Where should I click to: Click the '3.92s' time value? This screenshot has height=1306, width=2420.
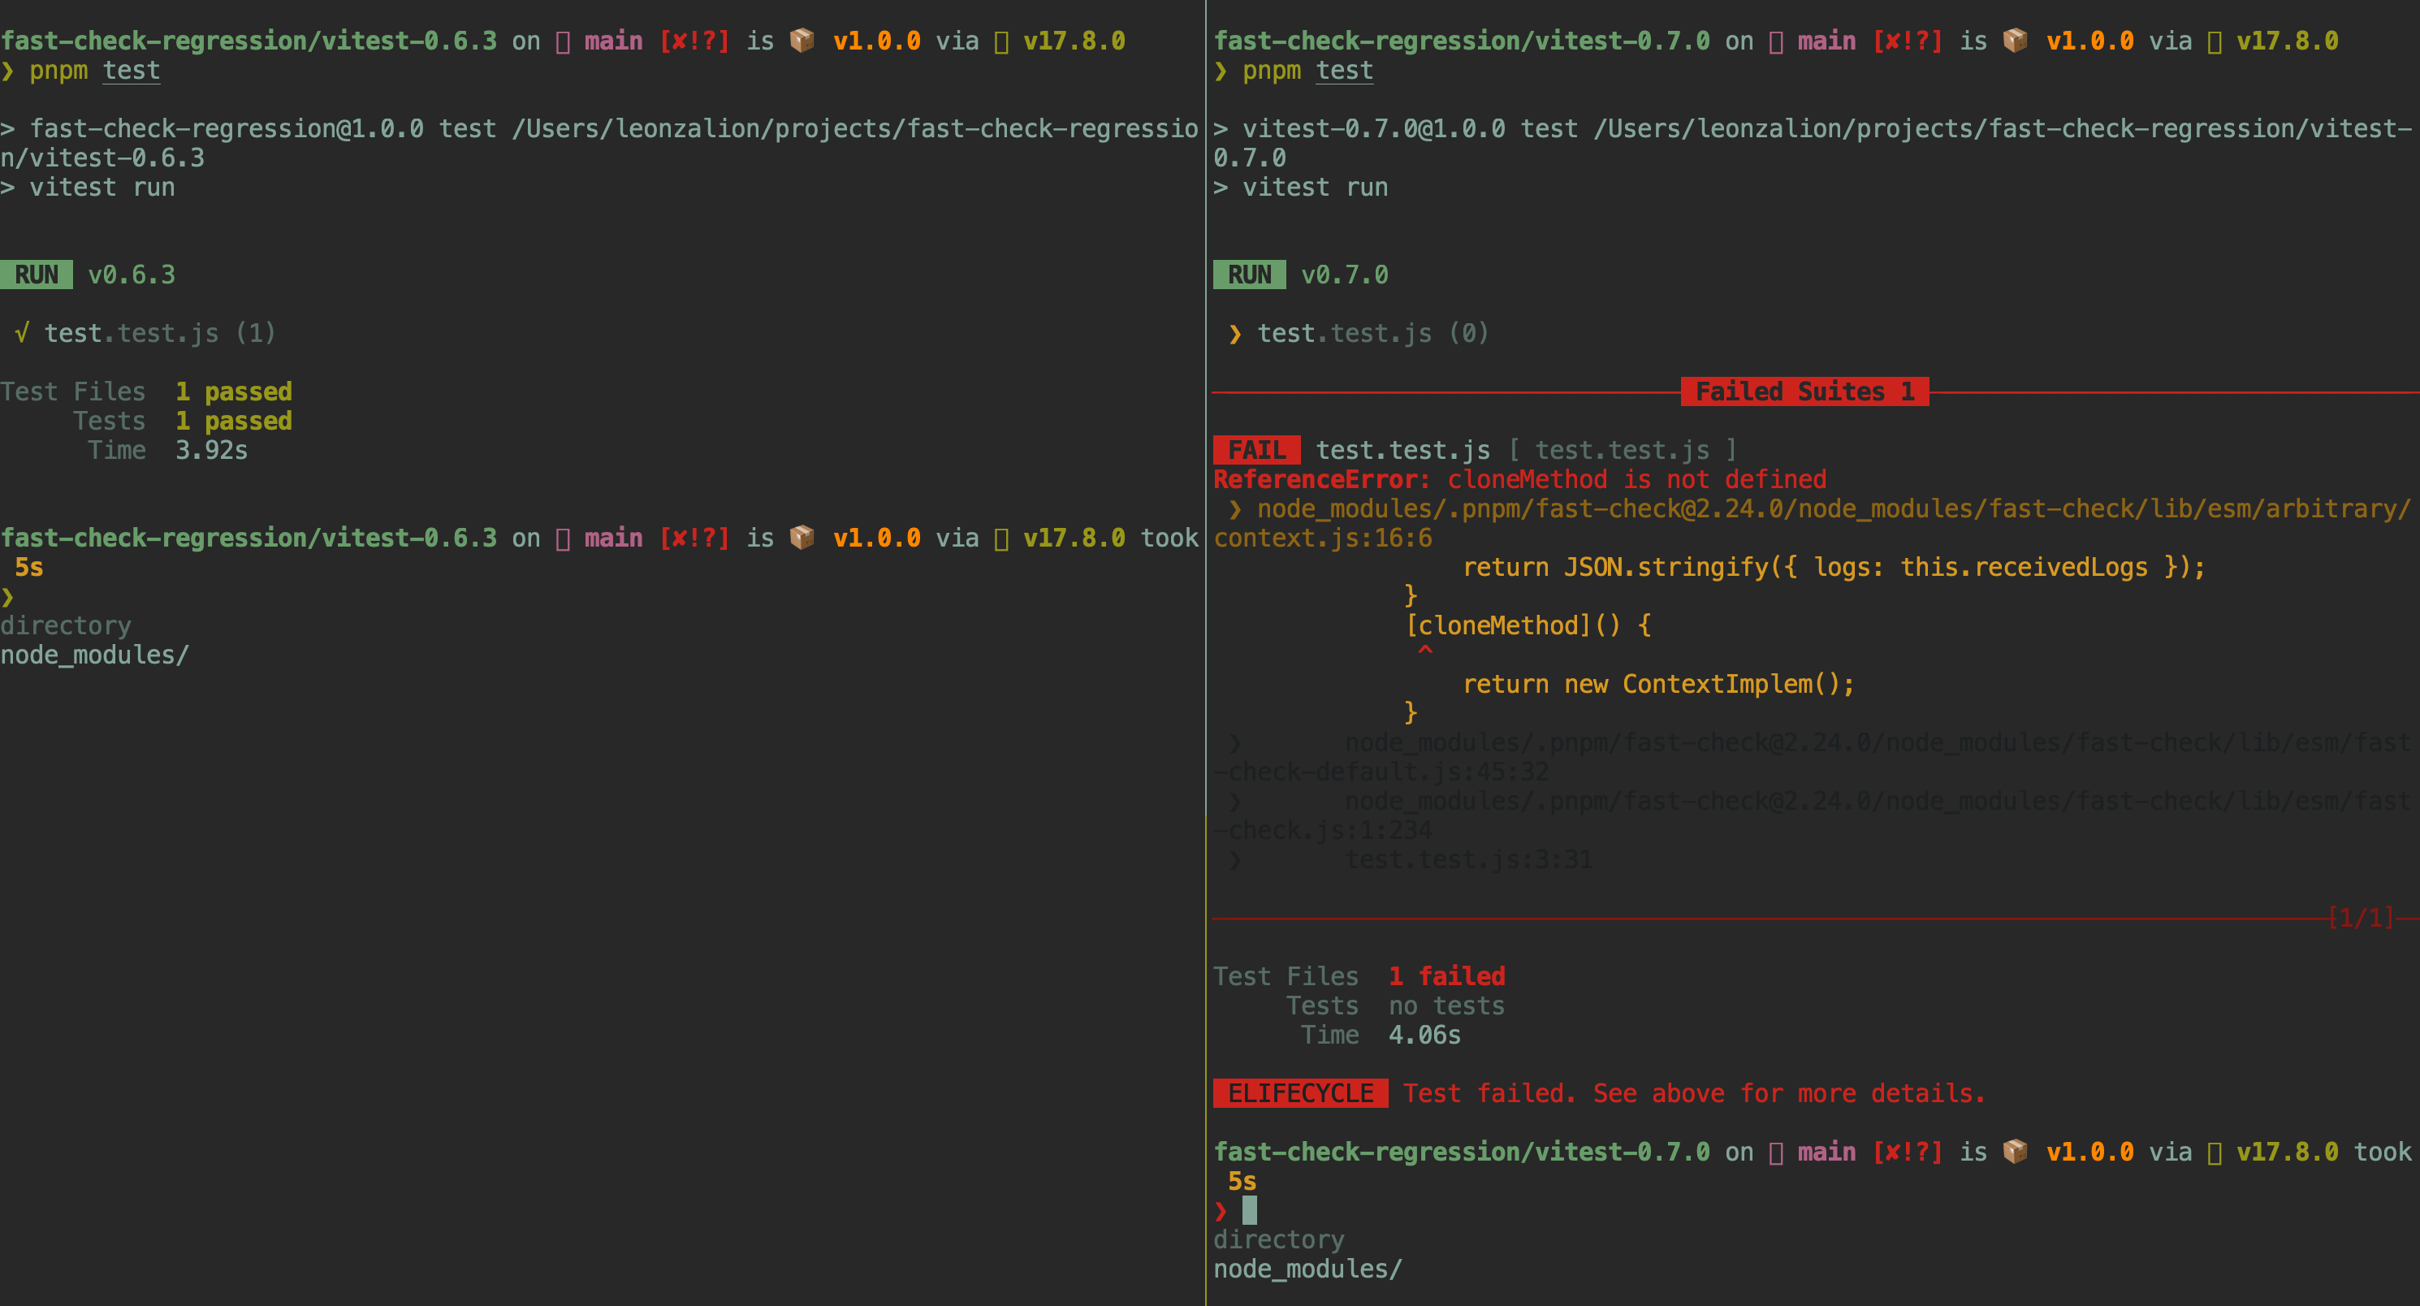pos(211,450)
